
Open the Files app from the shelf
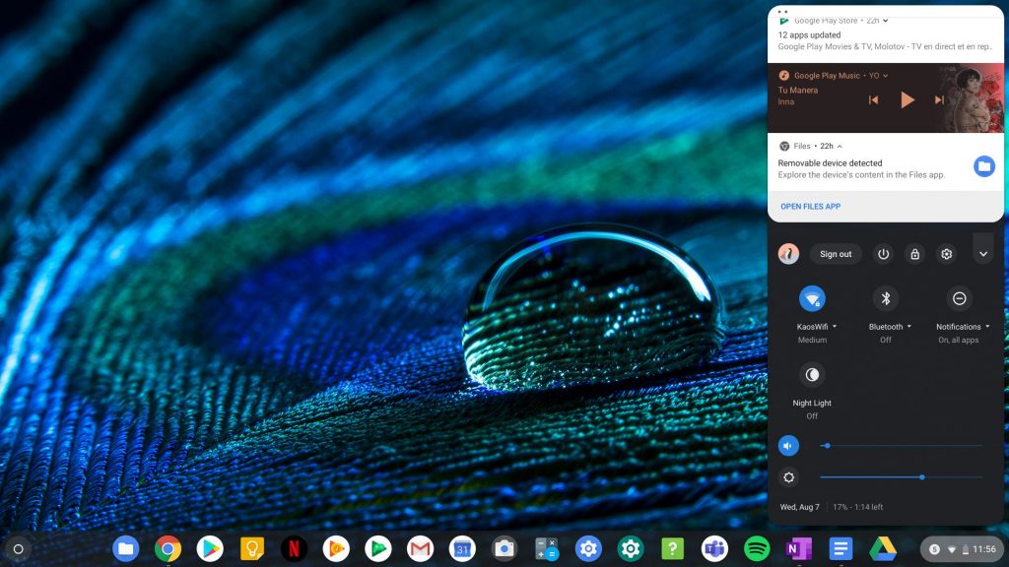(x=125, y=549)
